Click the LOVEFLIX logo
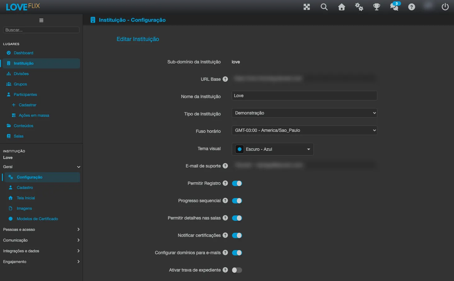 [23, 7]
